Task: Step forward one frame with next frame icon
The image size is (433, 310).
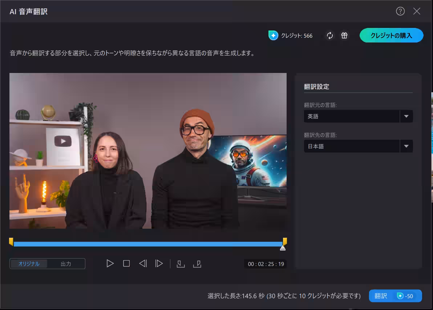Action: pos(159,264)
